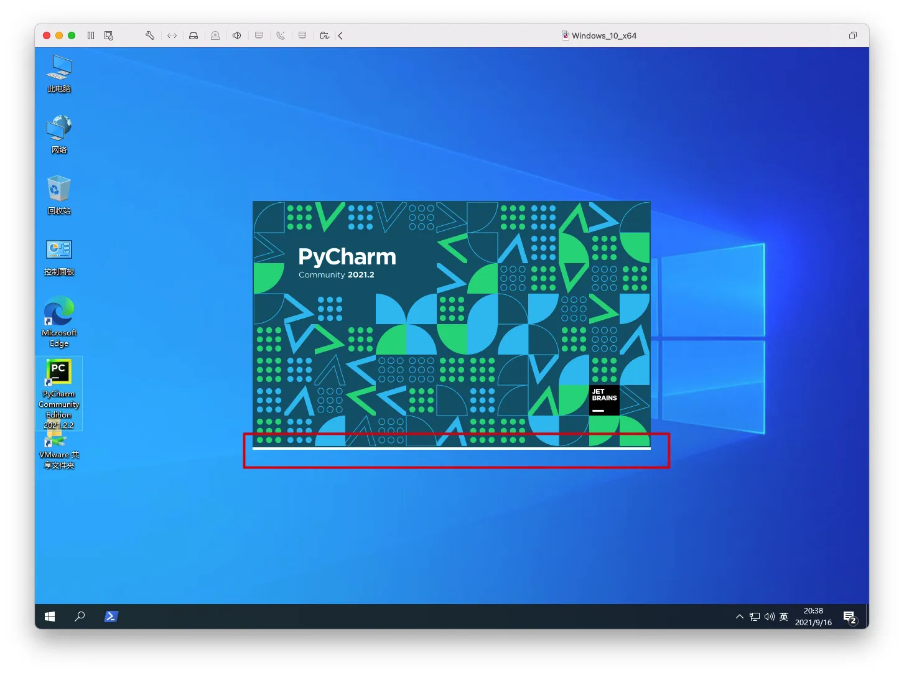
Task: Open the Windows Start menu
Action: click(50, 617)
